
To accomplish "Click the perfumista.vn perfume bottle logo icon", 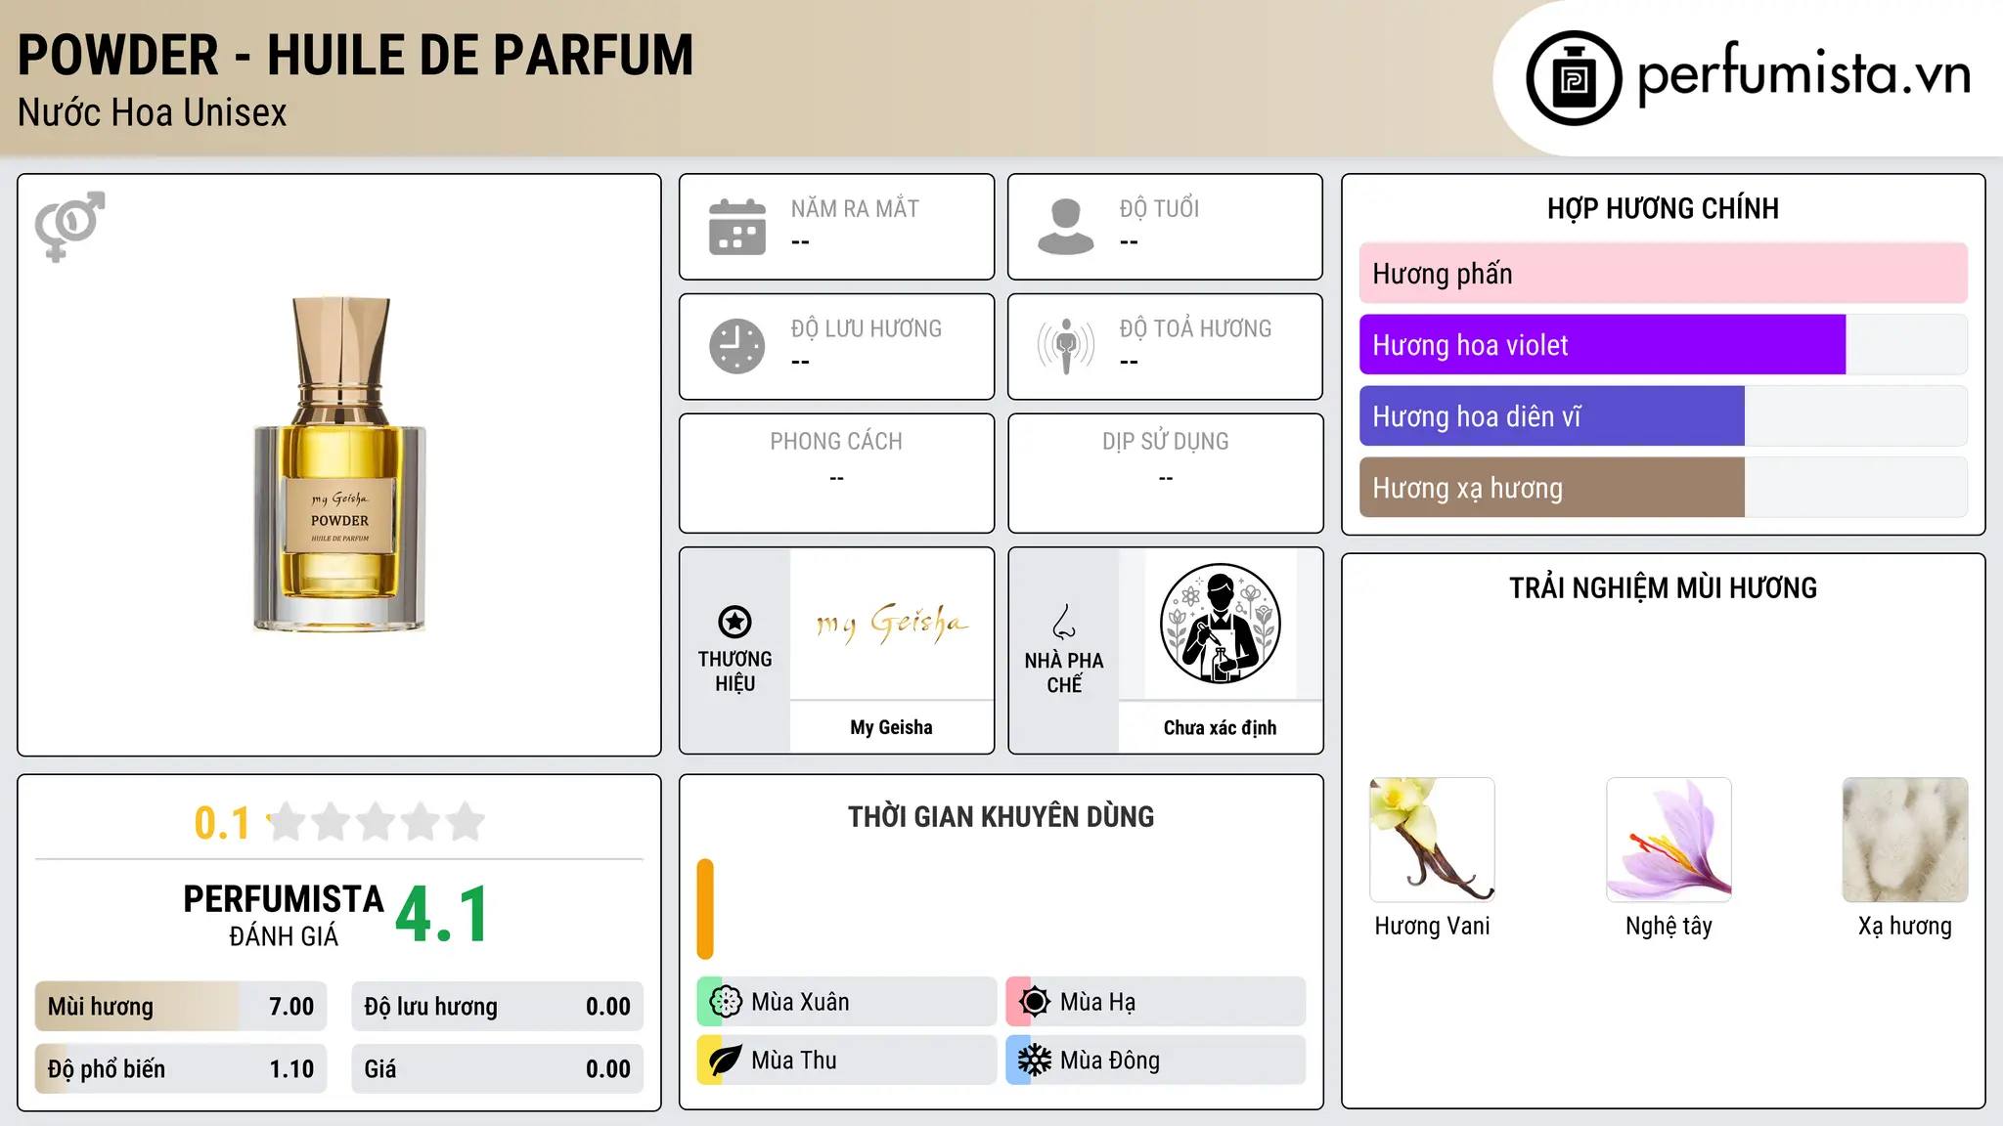I will pyautogui.click(x=1574, y=78).
